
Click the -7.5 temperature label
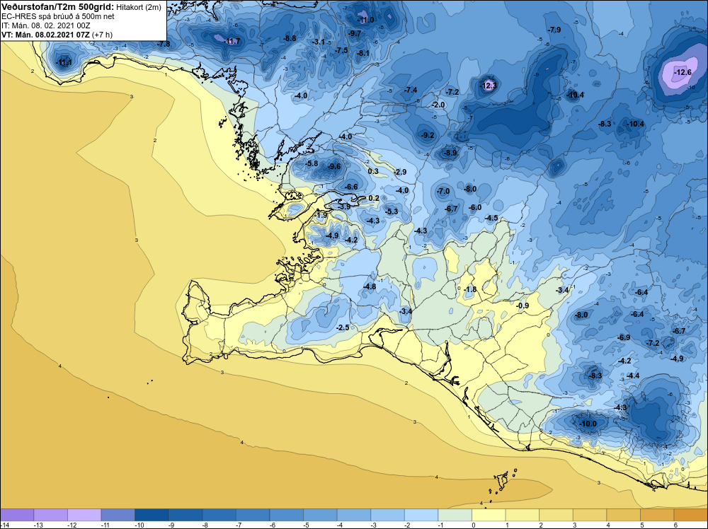[x=341, y=50]
